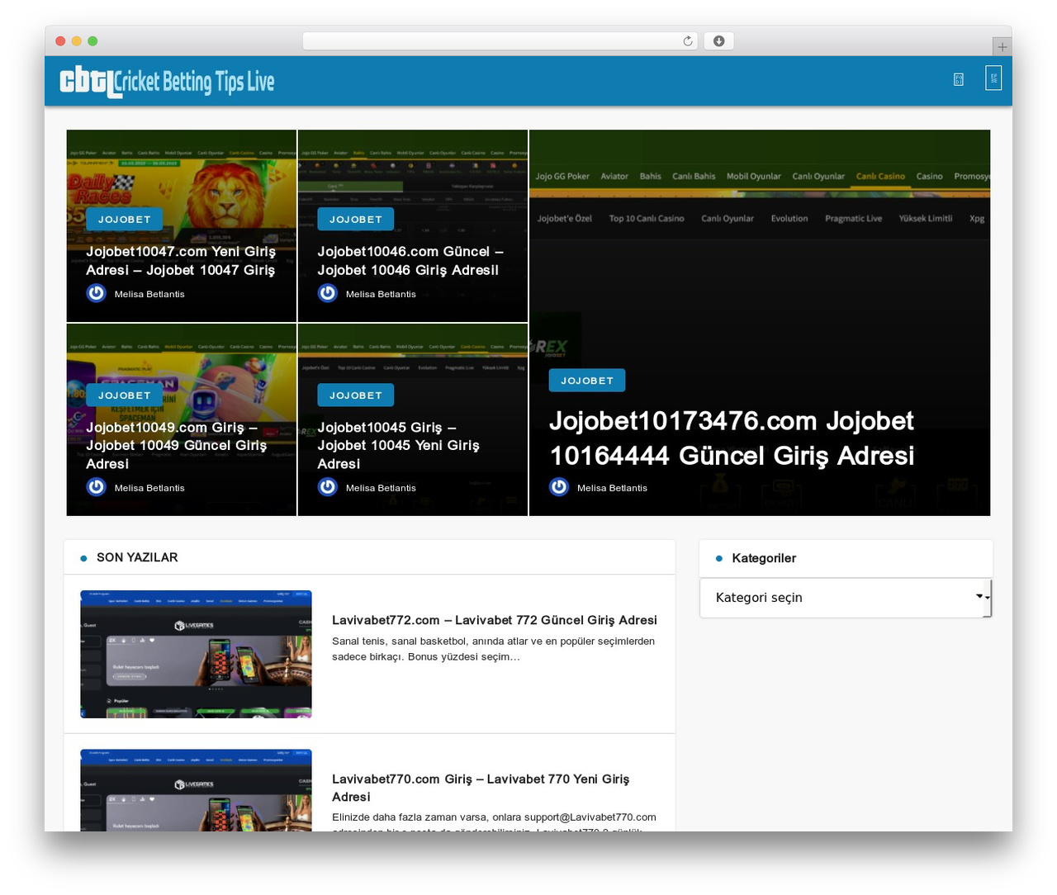Click Melisa Betlantis name on Jojobet10046.com card
This screenshot has width=1057, height=895.
pyautogui.click(x=381, y=294)
